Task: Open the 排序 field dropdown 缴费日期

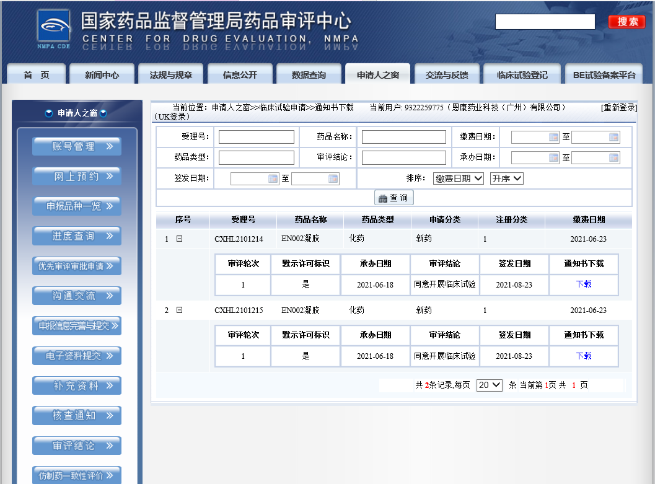Action: 459,178
